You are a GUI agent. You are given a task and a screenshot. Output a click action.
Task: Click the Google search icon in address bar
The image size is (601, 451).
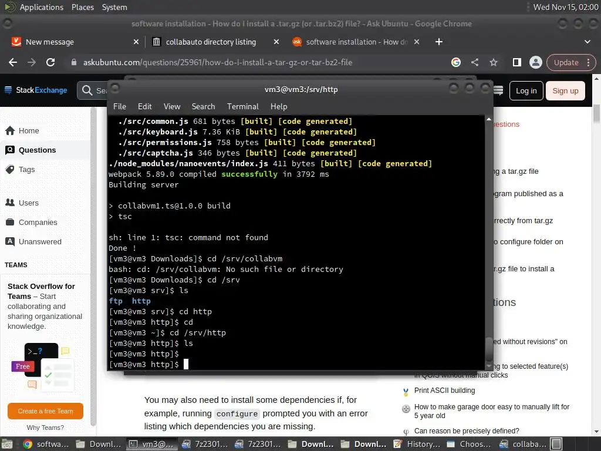pyautogui.click(x=455, y=62)
